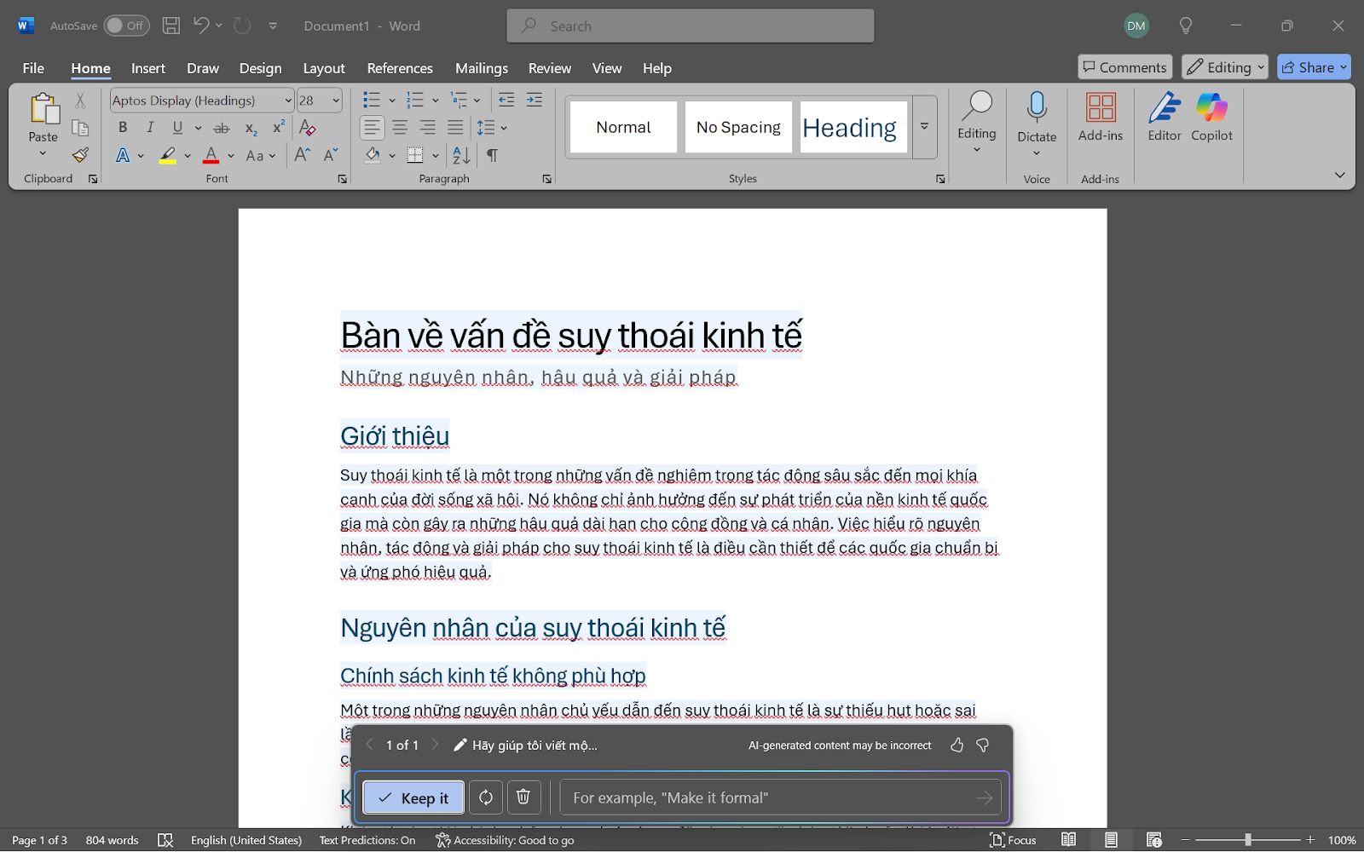Viewport: 1364px width, 852px height.
Task: Discard the Copilot draft with trash icon
Action: (523, 797)
